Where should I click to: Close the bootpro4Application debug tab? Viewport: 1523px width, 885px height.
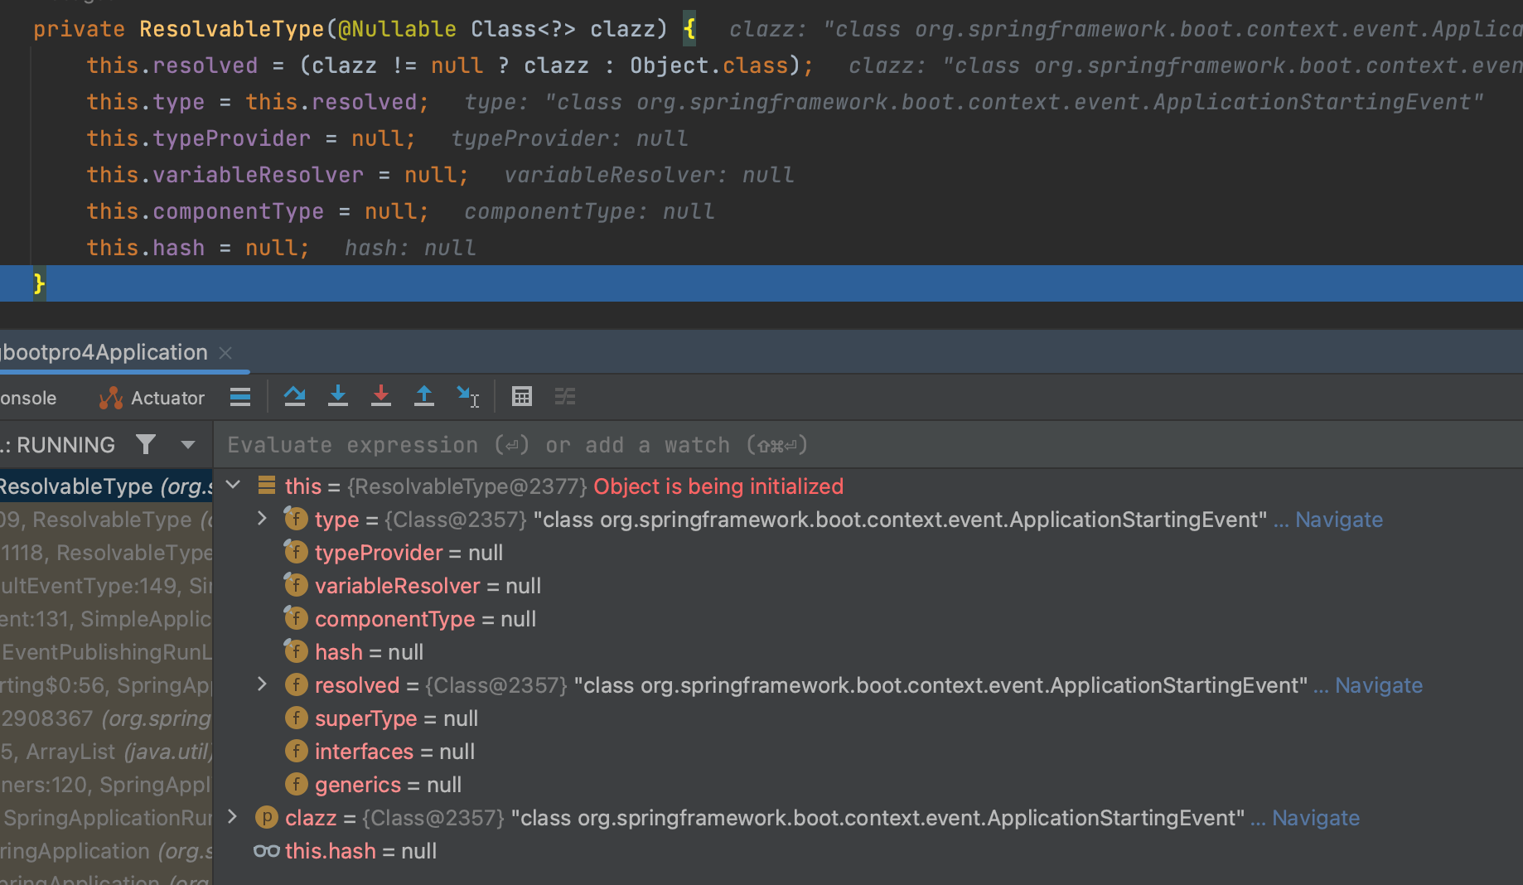225,353
